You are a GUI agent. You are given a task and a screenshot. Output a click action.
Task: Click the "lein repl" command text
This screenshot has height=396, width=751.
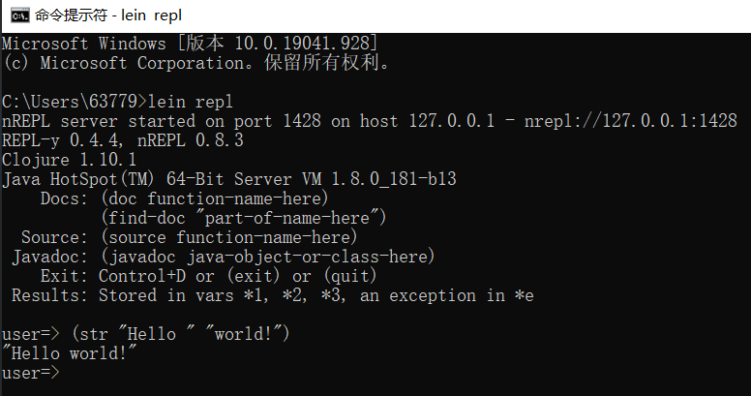(190, 102)
